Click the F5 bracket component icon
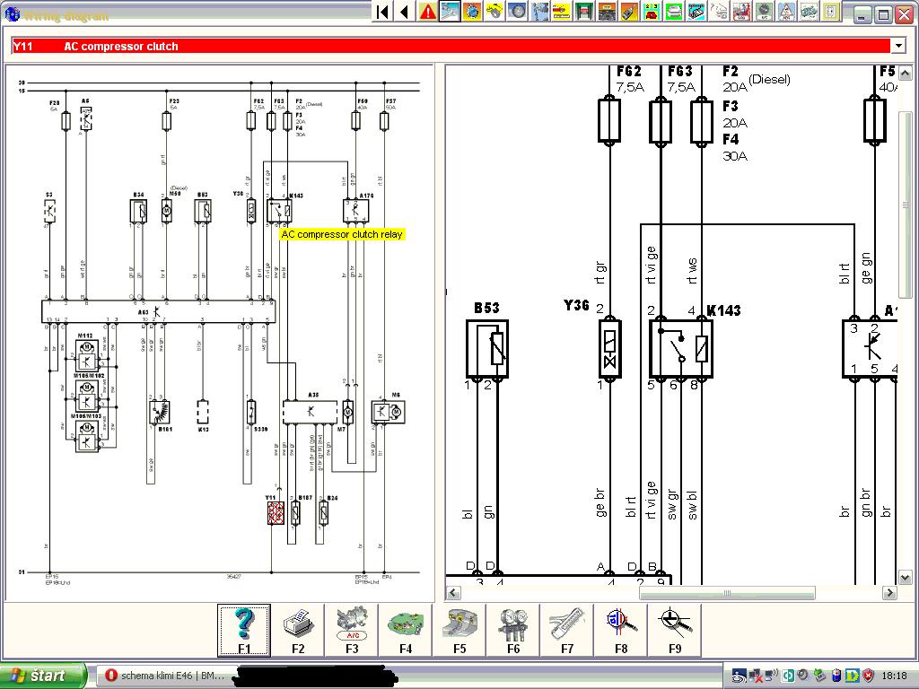The width and height of the screenshot is (919, 689). [x=459, y=630]
